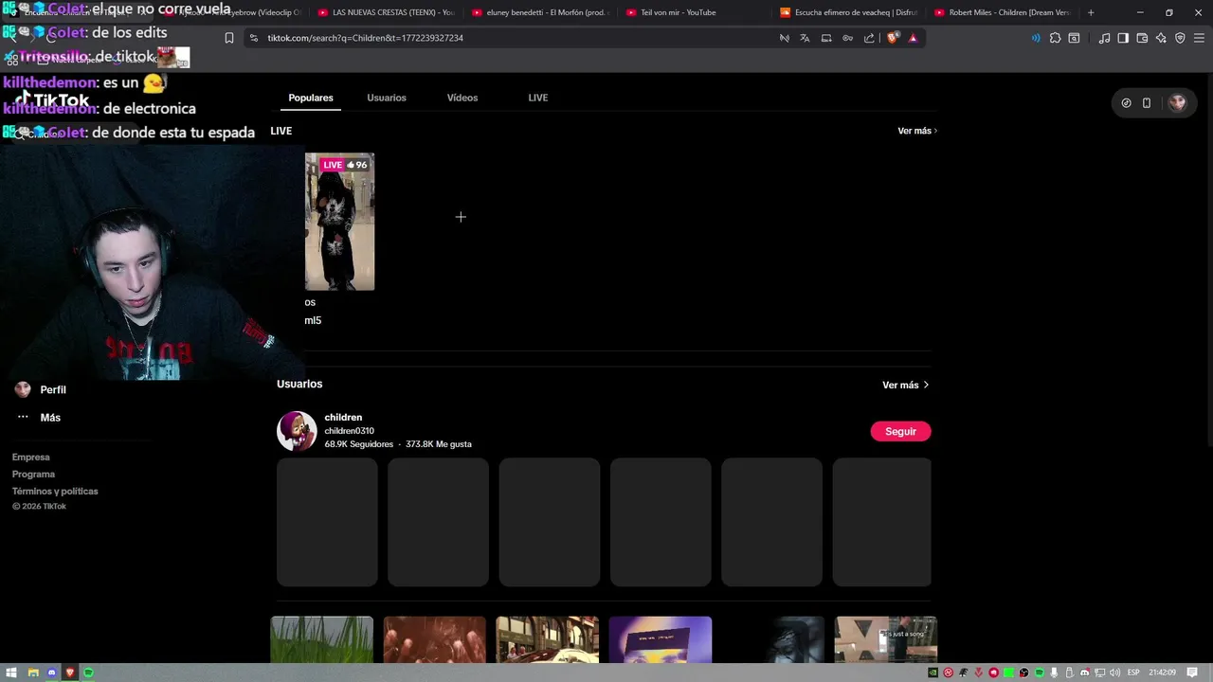Open the media control music note icon
Screen dimensions: 1213x682
(x=1104, y=38)
